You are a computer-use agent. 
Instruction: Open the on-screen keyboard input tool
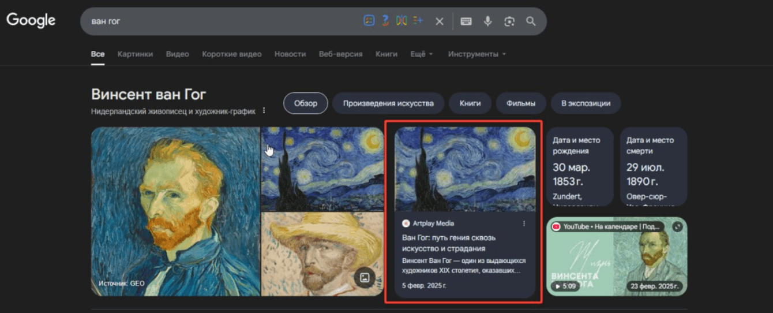point(466,21)
